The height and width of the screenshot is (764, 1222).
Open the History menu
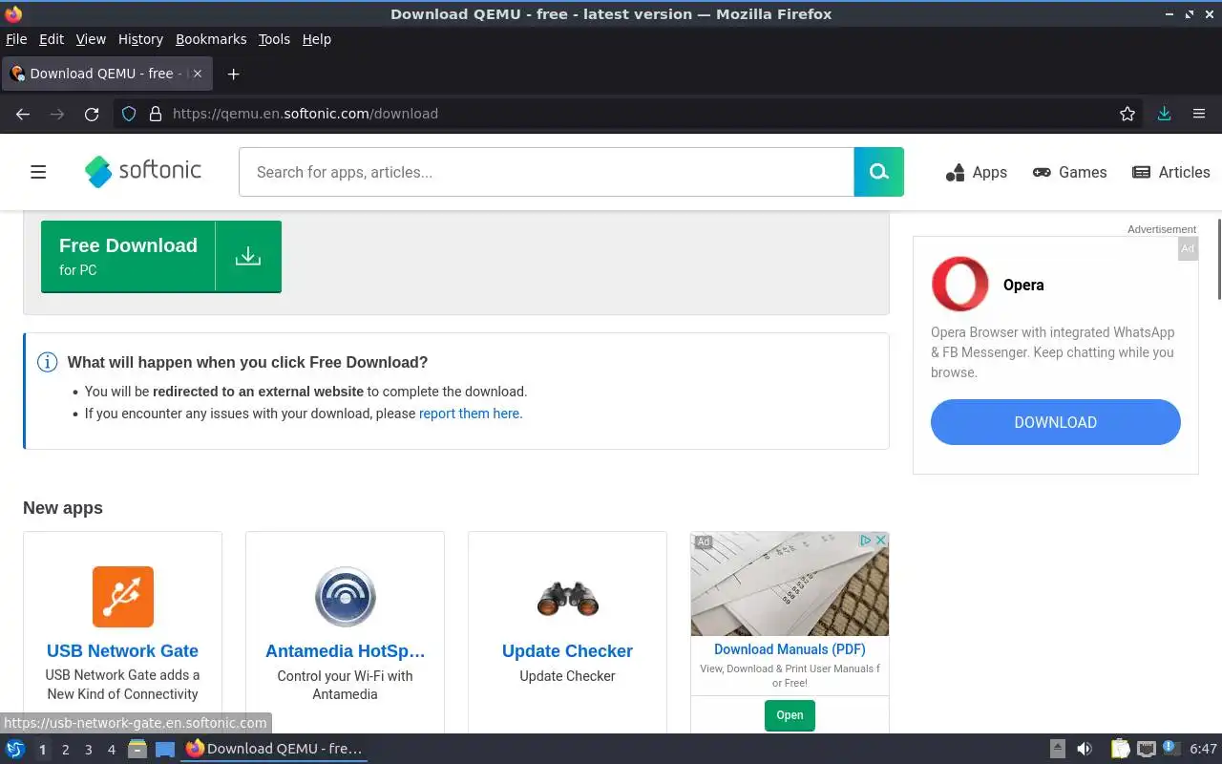(x=140, y=39)
